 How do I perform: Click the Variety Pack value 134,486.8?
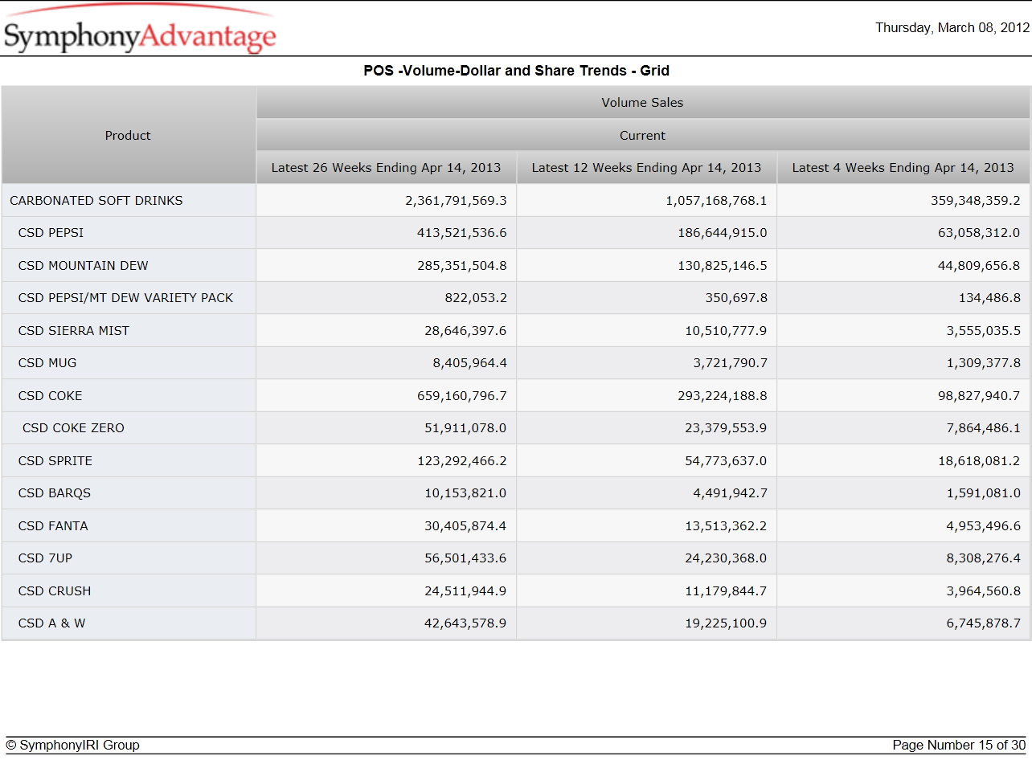coord(989,298)
